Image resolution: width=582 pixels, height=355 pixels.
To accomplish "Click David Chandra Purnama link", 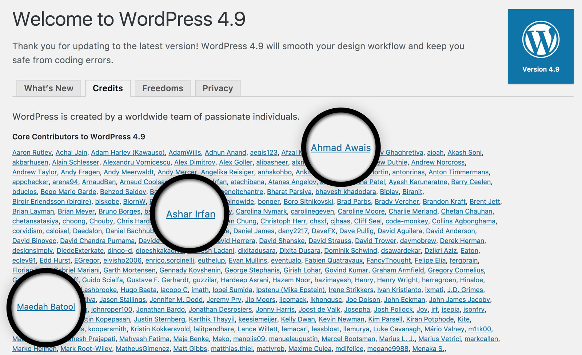I will pos(97,241).
